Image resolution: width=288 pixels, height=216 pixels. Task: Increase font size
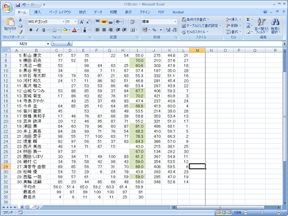click(82, 22)
